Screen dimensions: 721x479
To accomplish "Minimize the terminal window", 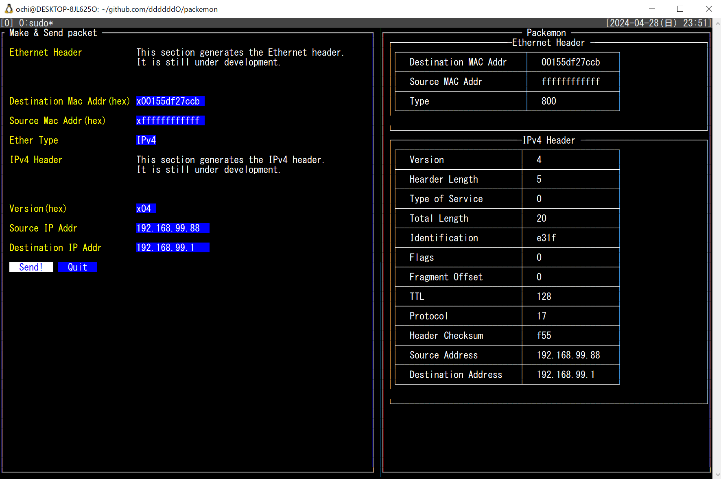I will [x=652, y=9].
